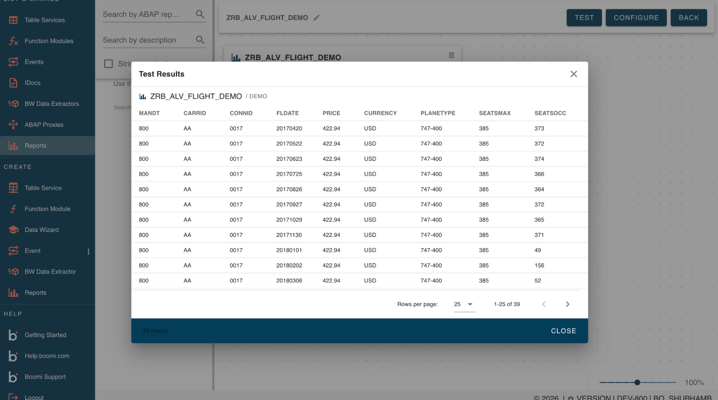Go to next page of results
Screen dimensions: 718x400
568,304
